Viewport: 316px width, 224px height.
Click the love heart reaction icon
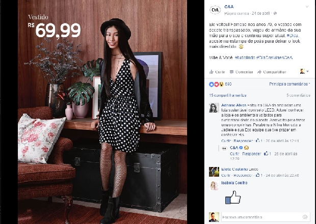coord(216,85)
